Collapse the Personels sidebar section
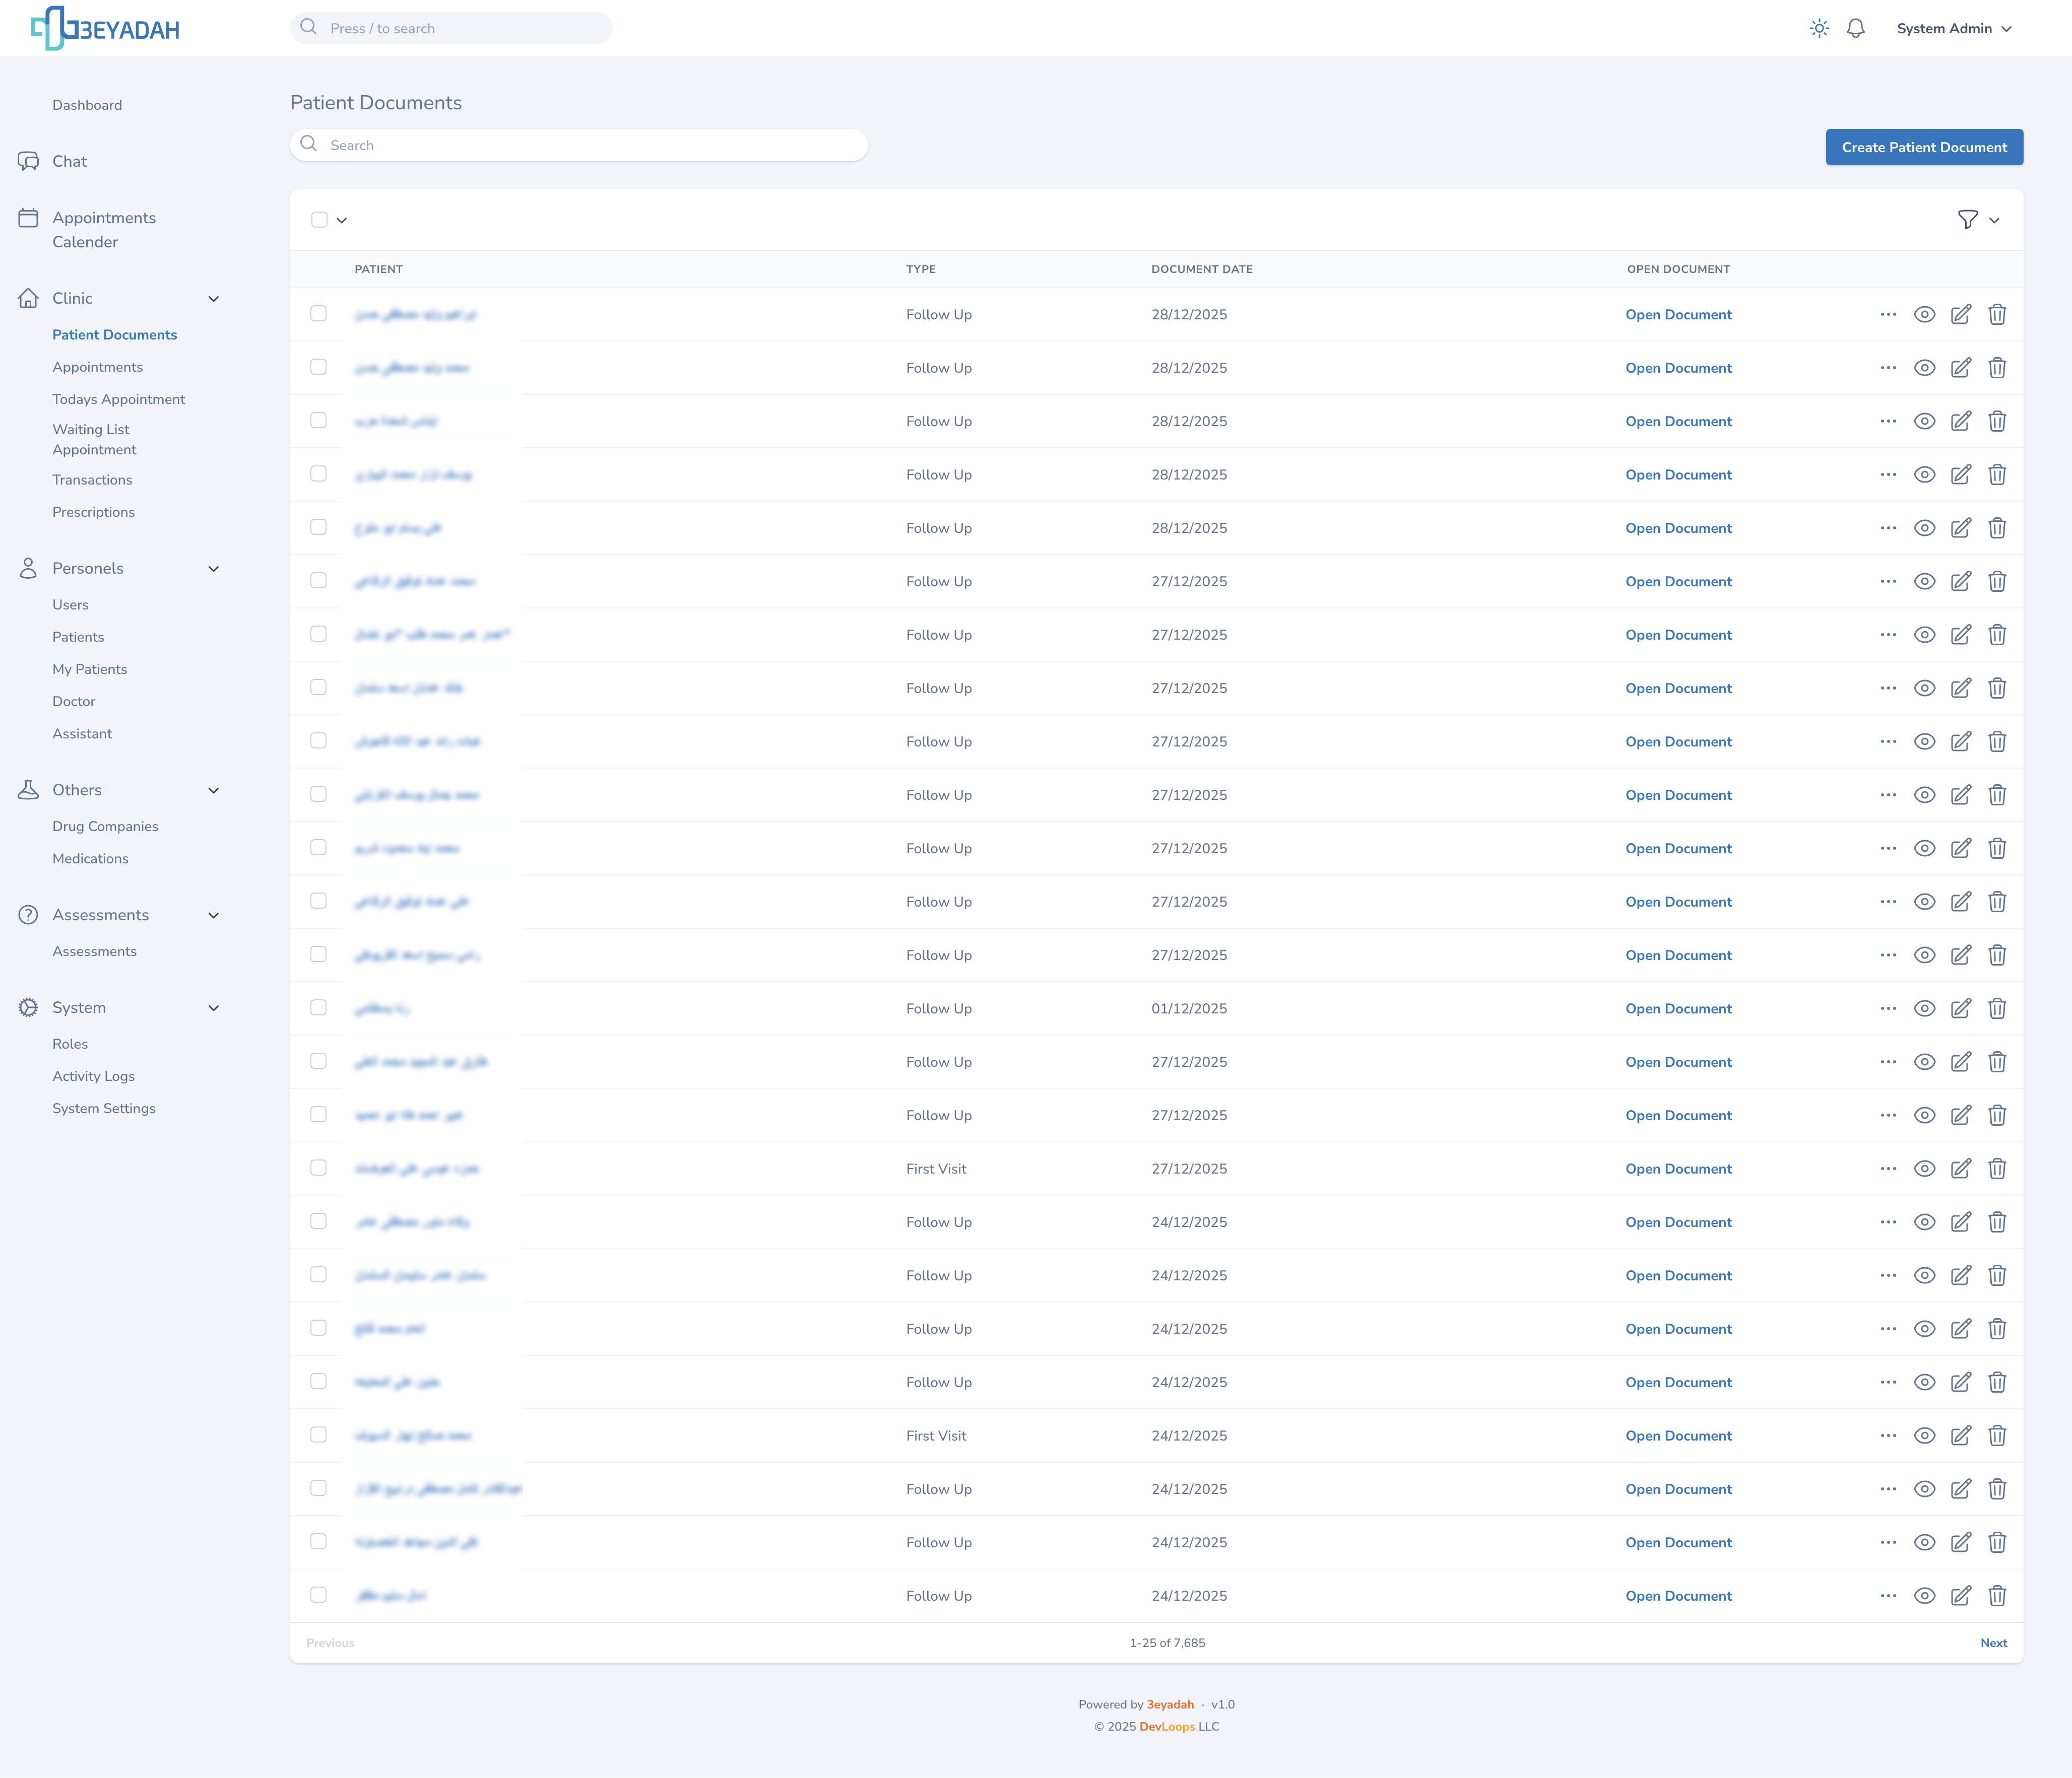 coord(213,569)
